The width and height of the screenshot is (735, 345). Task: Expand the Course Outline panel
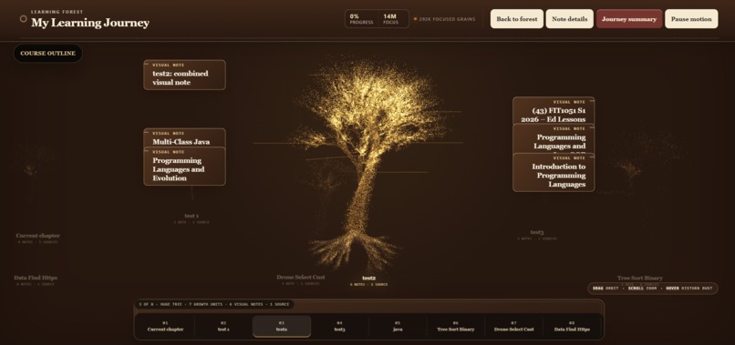point(47,54)
